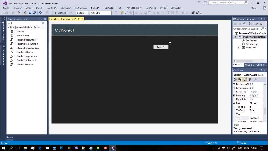Viewport: 268px width, 151px height.
Task: Click Вход sign-in link
Action: [254, 8]
